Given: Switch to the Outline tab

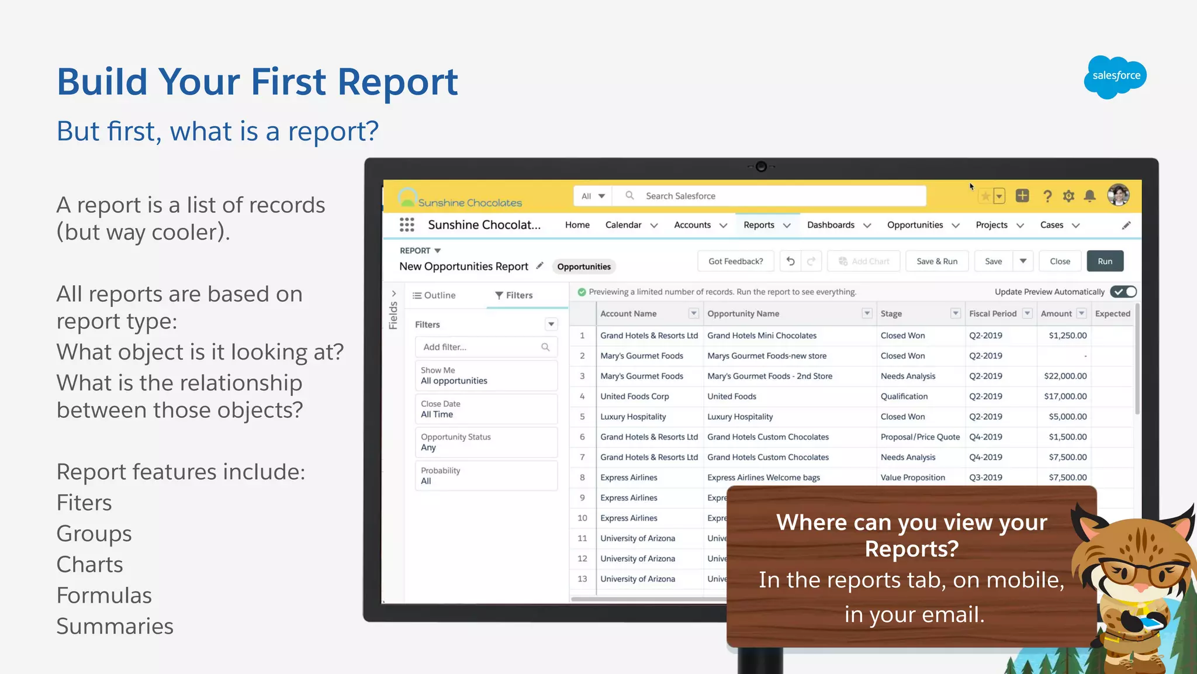Looking at the screenshot, I should pos(434,296).
